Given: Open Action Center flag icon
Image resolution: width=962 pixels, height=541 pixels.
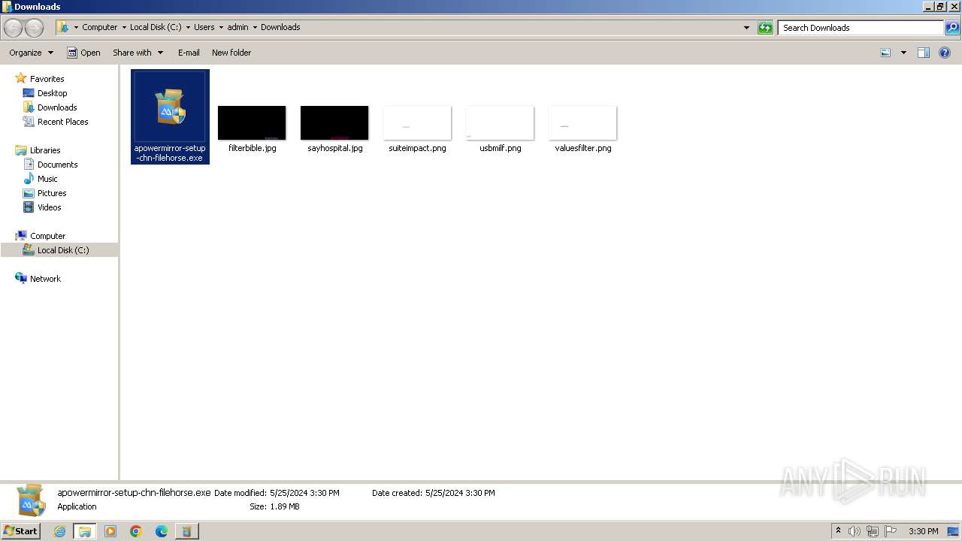Looking at the screenshot, I should click(891, 531).
